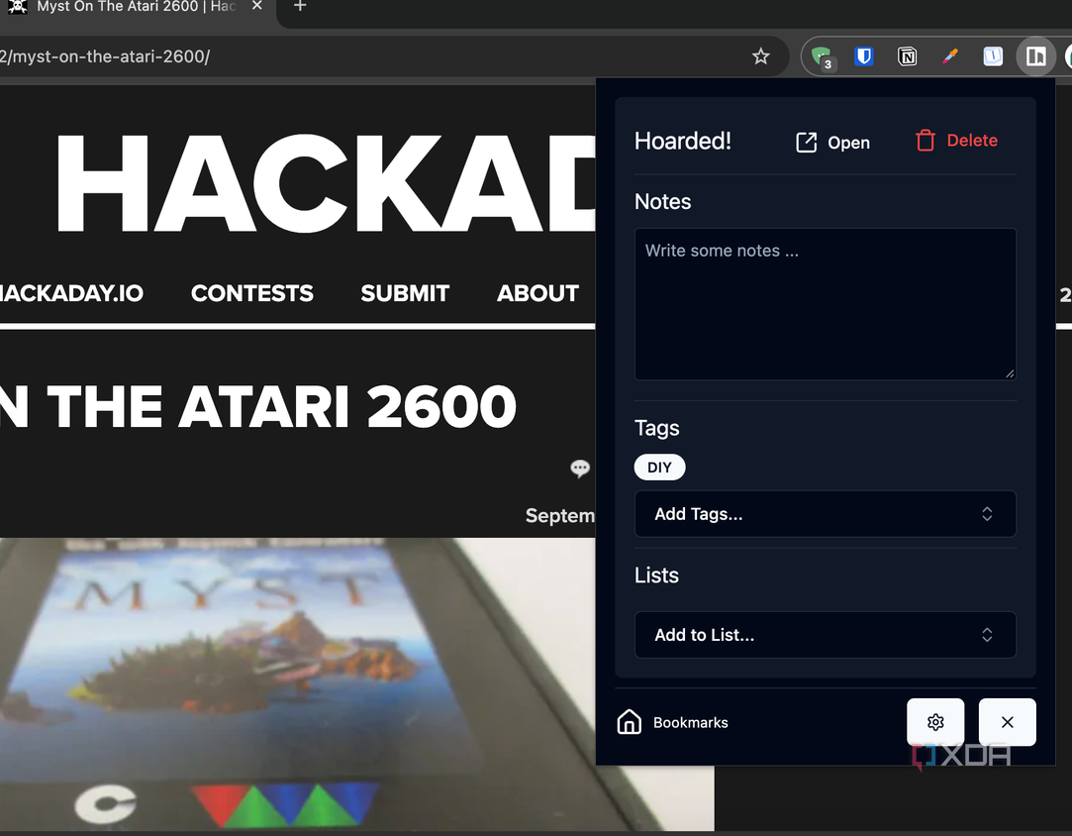Click the Open button in Hoarder popup
Viewport: 1072px width, 836px height.
tap(832, 143)
